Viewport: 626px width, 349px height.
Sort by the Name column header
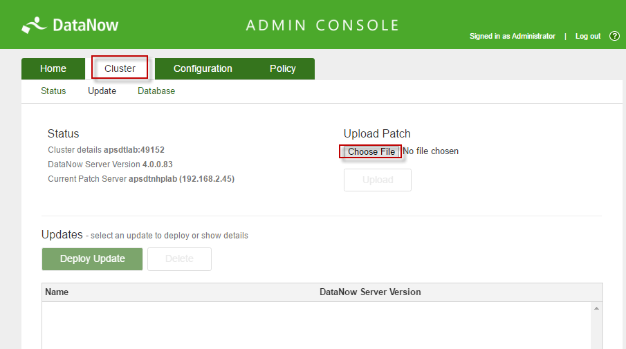pos(57,292)
